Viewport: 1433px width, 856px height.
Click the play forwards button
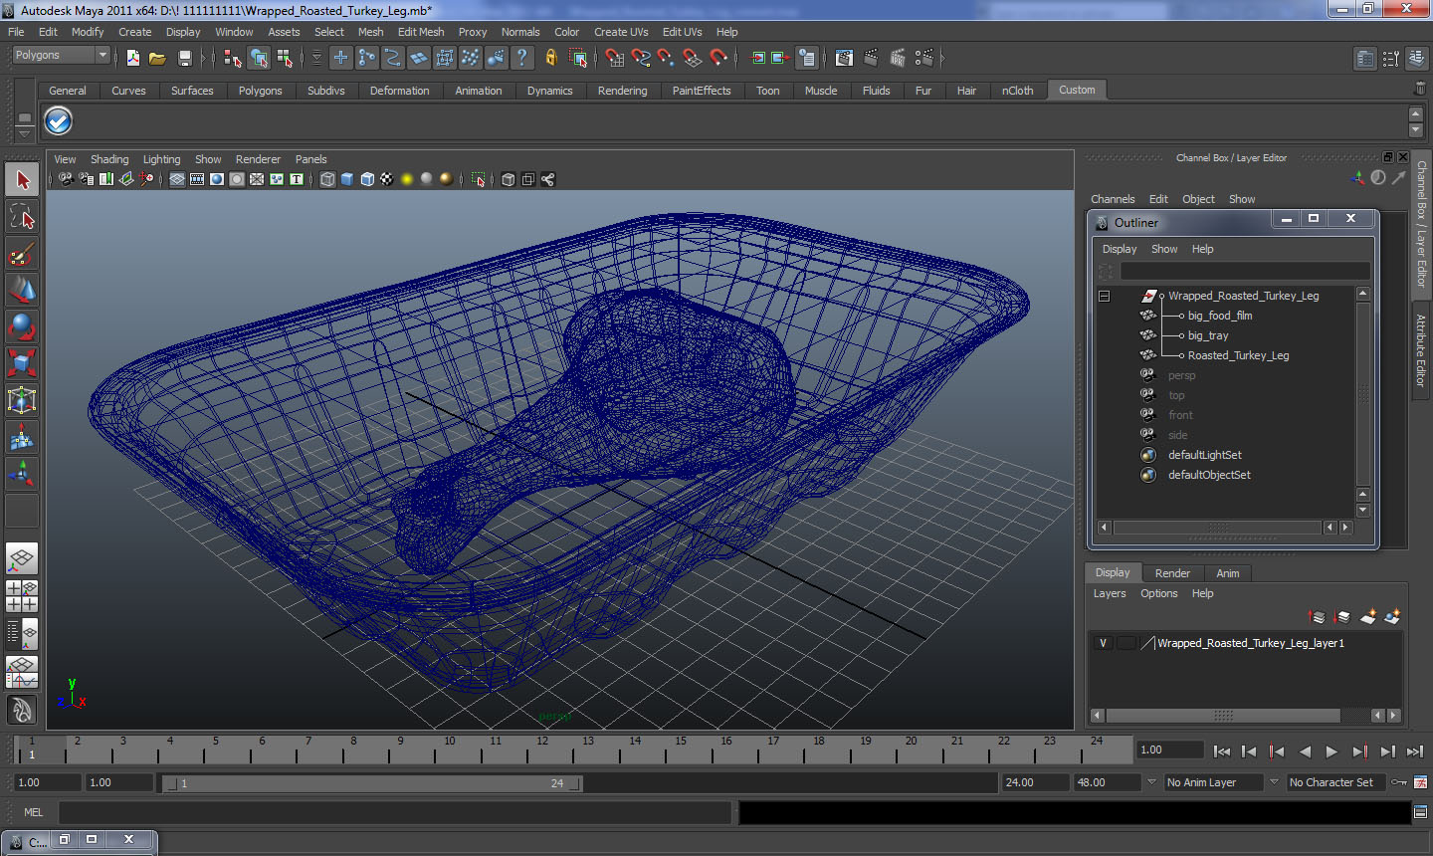pos(1332,751)
